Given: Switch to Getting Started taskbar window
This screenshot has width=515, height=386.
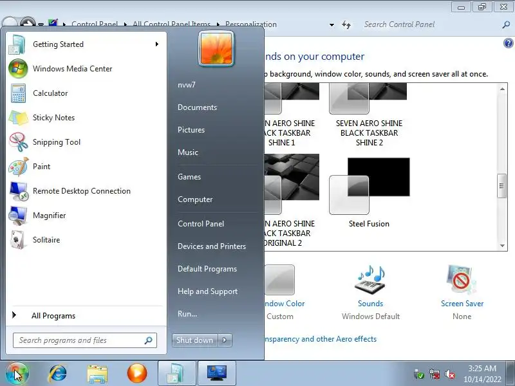Looking at the screenshot, I should tap(176, 373).
